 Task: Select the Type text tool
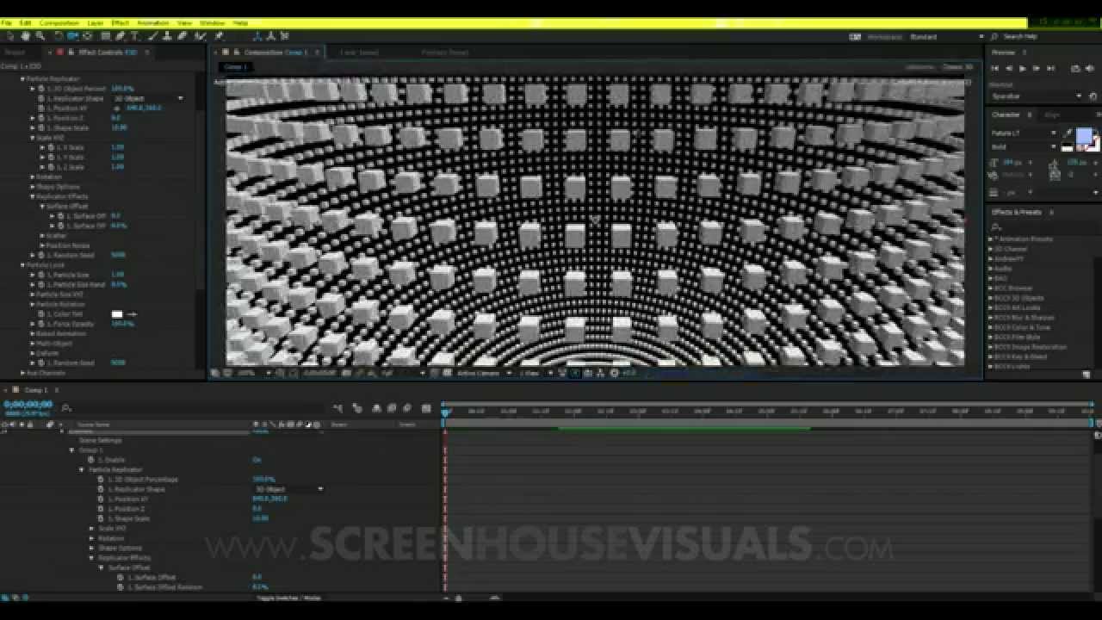click(x=135, y=36)
